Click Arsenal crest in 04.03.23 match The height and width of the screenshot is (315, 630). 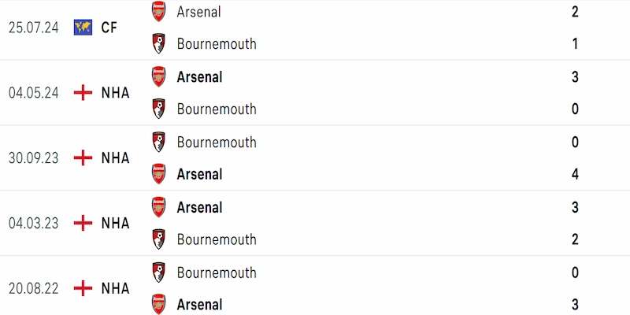(159, 207)
